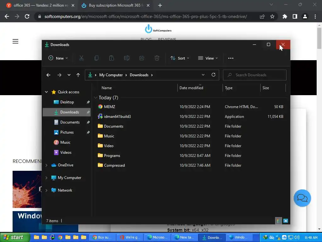Click the Windows start button

point(14,237)
